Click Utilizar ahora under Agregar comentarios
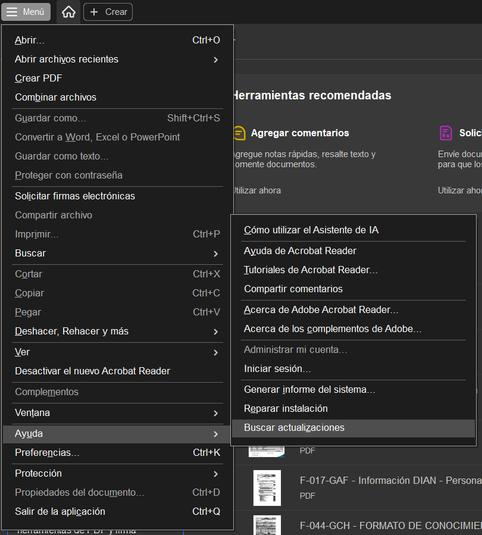 [257, 190]
